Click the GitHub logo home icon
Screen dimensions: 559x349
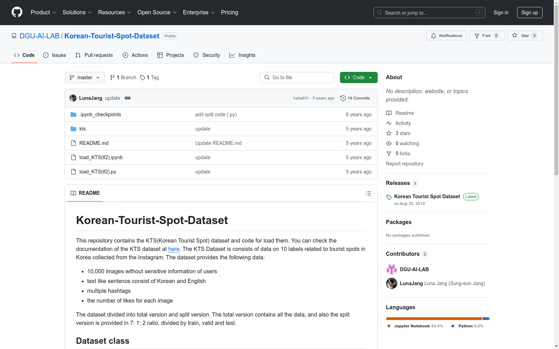click(x=17, y=12)
